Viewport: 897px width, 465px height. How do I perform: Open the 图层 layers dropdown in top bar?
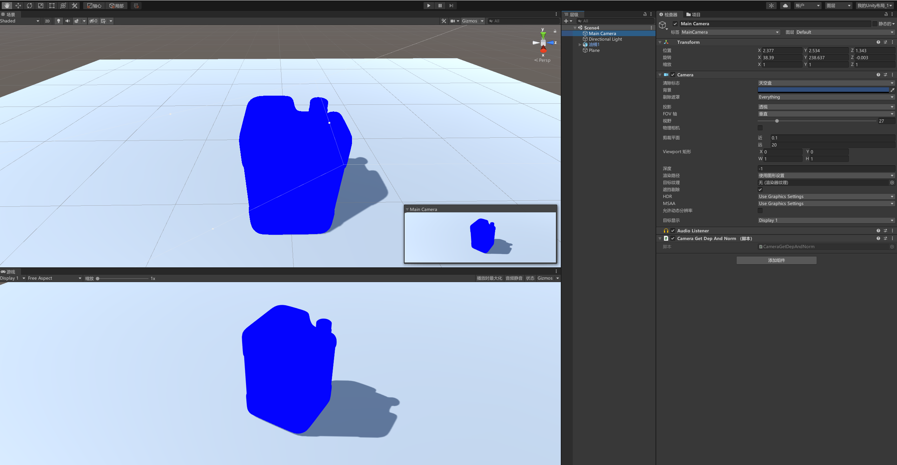[x=838, y=6]
